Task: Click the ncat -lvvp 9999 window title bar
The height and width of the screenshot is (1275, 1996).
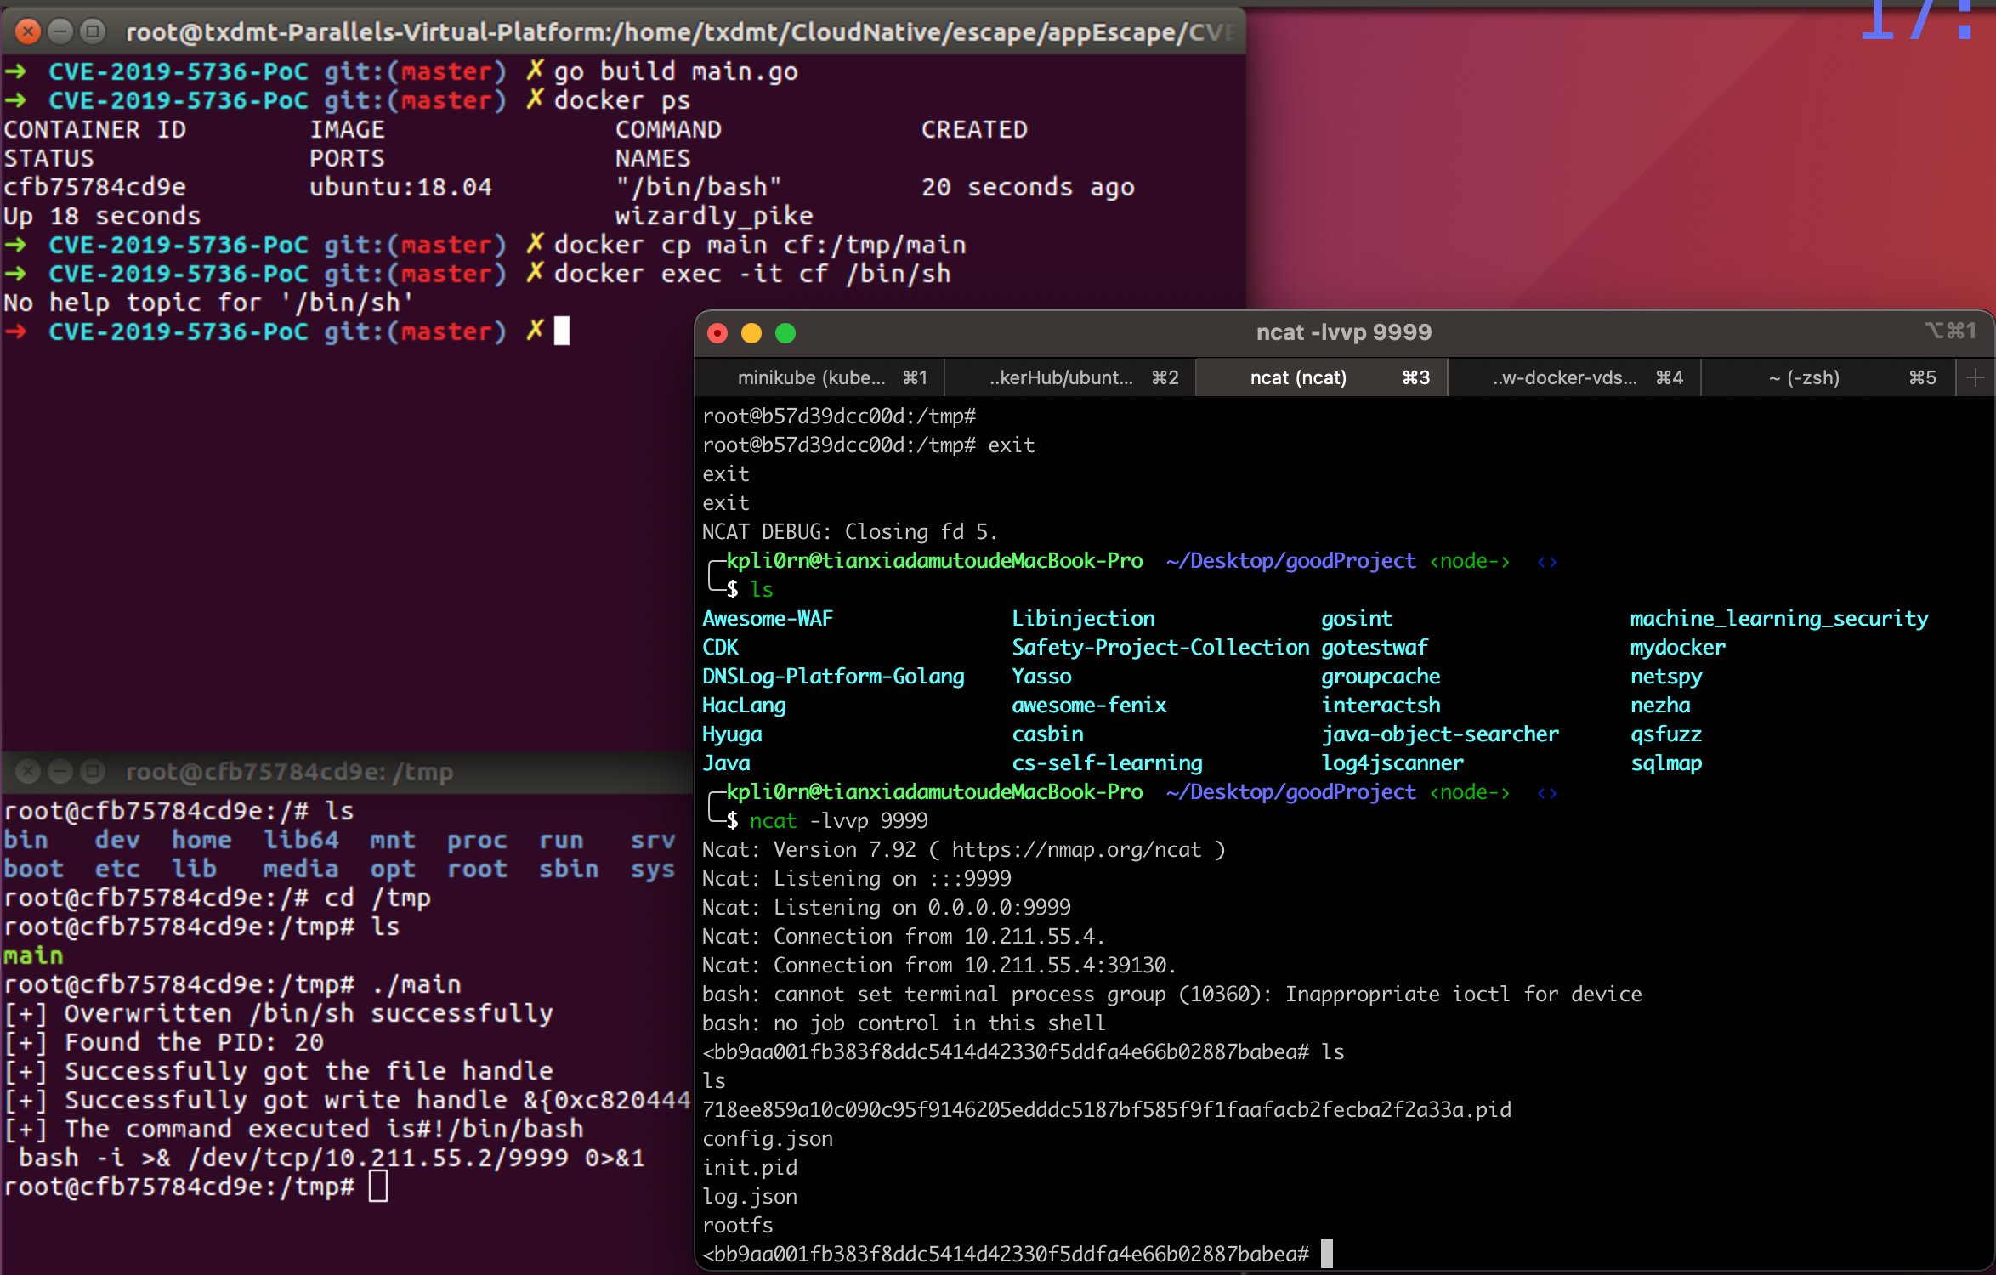Action: click(x=1343, y=332)
